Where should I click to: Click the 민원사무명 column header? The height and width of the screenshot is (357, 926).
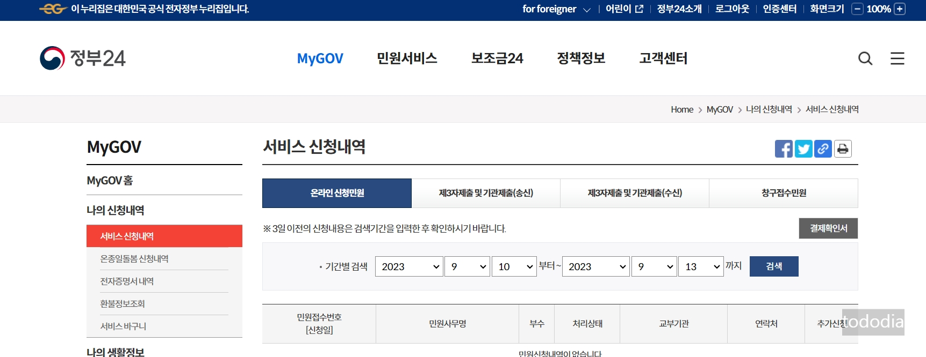click(x=447, y=324)
